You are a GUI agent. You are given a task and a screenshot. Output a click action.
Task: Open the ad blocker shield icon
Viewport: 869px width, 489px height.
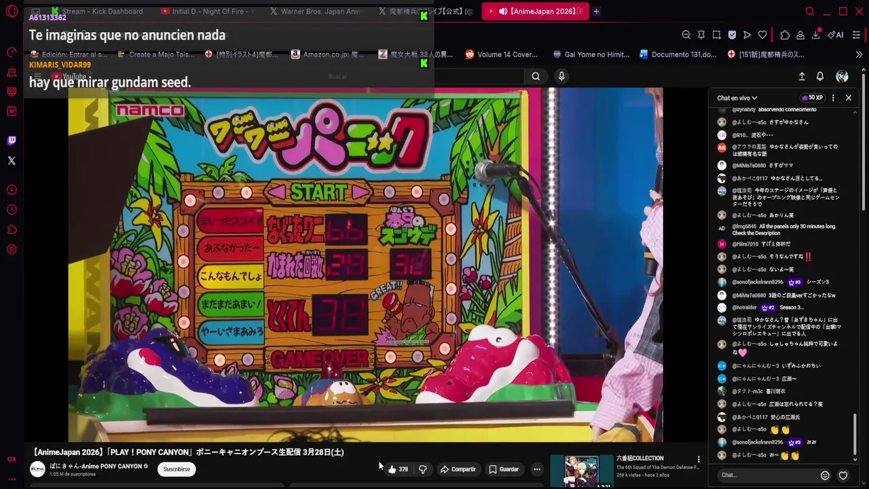click(732, 35)
